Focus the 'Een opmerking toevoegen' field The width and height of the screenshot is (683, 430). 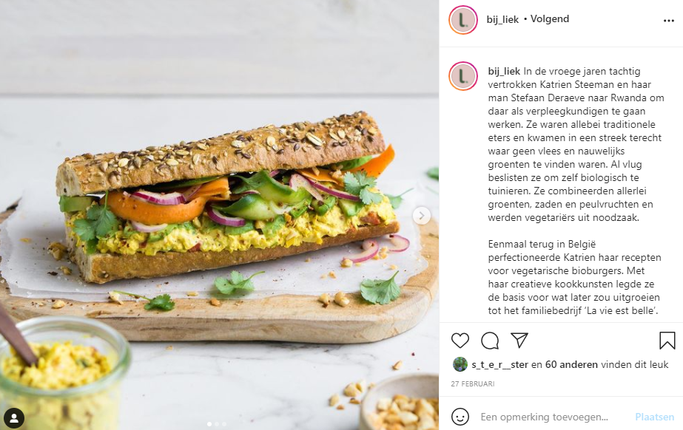544,417
